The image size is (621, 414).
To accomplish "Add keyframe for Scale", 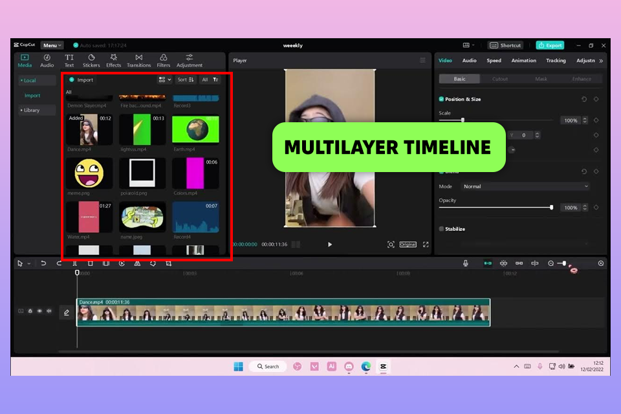I will click(596, 120).
